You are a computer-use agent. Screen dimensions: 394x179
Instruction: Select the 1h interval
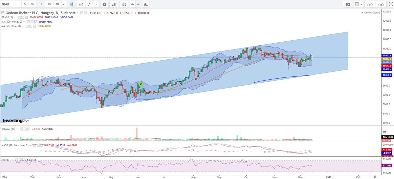click(33, 4)
